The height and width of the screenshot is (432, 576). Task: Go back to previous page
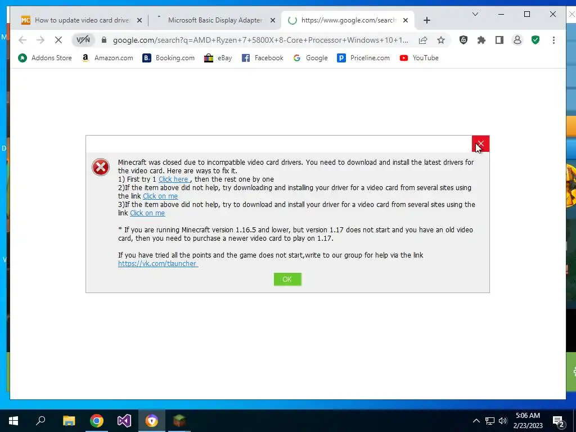(x=22, y=40)
